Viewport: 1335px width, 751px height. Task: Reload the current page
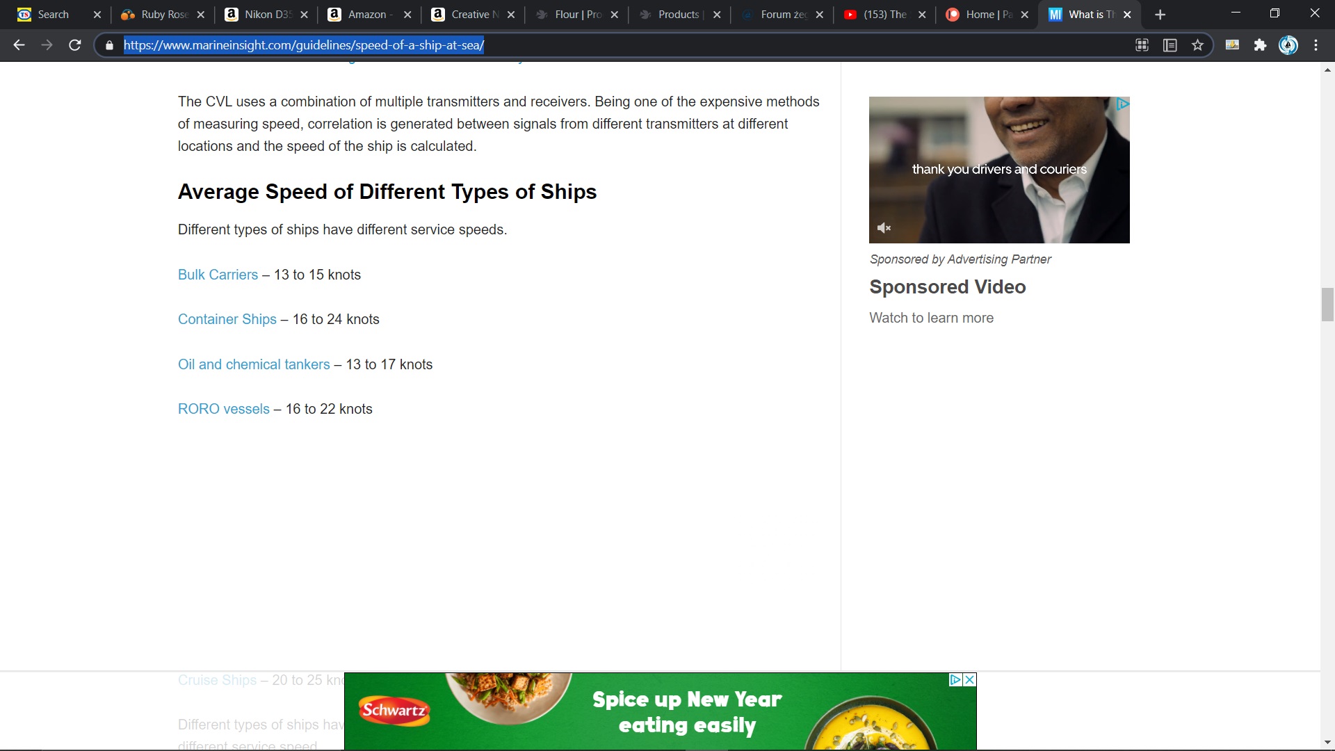74,45
